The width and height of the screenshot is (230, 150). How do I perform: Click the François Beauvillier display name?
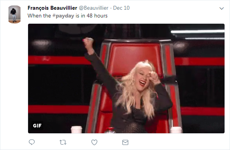pyautogui.click(x=52, y=8)
